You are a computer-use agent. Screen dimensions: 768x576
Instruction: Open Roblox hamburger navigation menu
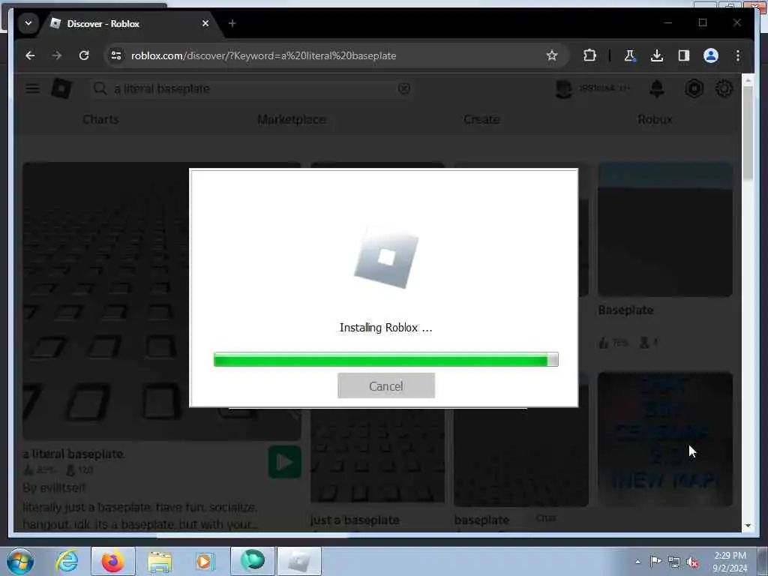pos(32,88)
